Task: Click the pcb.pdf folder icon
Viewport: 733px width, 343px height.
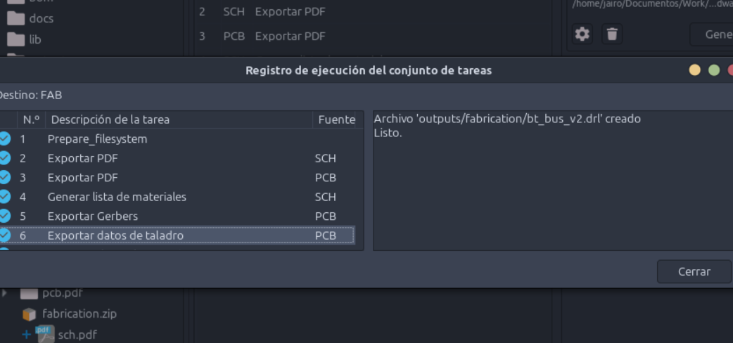Action: (29, 294)
